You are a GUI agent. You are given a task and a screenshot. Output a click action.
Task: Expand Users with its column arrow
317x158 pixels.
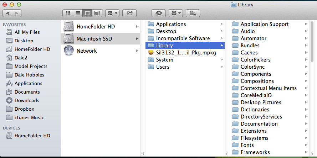coord(222,67)
